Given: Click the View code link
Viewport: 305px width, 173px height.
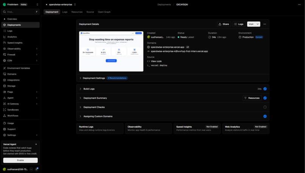Looking at the screenshot, I should pyautogui.click(x=156, y=61).
